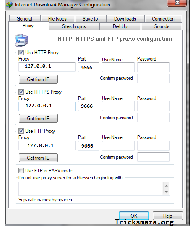Enable Use FTP in PASV mode
The height and width of the screenshot is (227, 190).
click(x=21, y=171)
